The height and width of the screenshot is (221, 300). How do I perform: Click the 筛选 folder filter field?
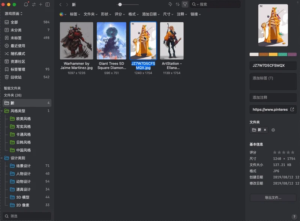[27, 216]
